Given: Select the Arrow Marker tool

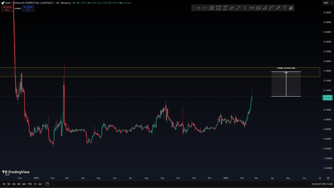Looking at the screenshot, I should [278, 8].
